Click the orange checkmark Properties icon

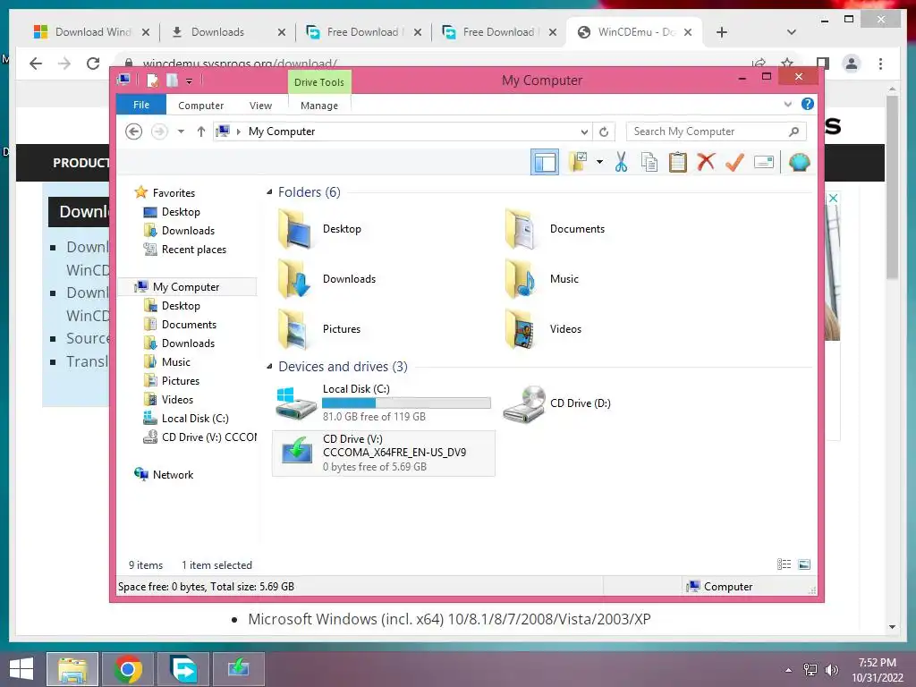734,162
